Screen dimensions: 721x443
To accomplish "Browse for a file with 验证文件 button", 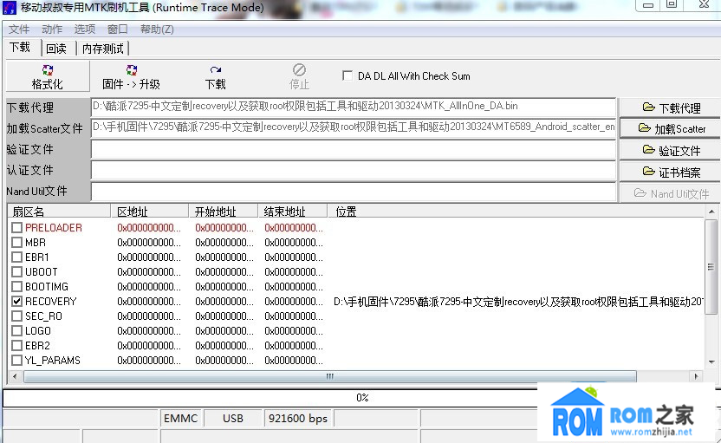I will click(x=671, y=150).
